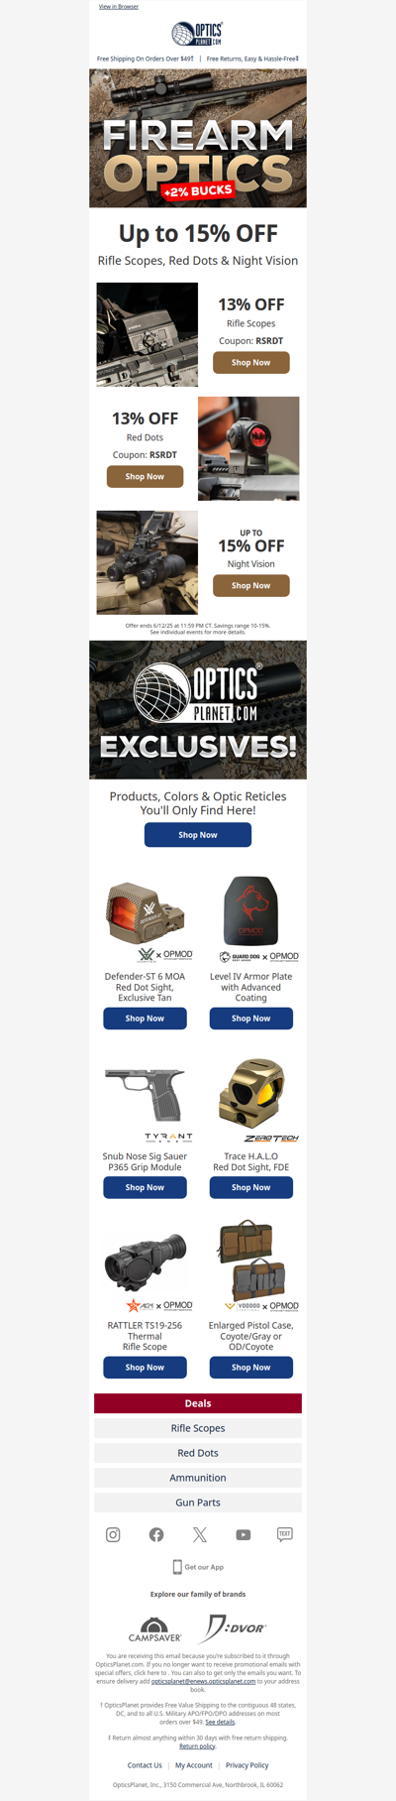
Task: Click the TEXT message signup icon
Action: click(285, 1534)
